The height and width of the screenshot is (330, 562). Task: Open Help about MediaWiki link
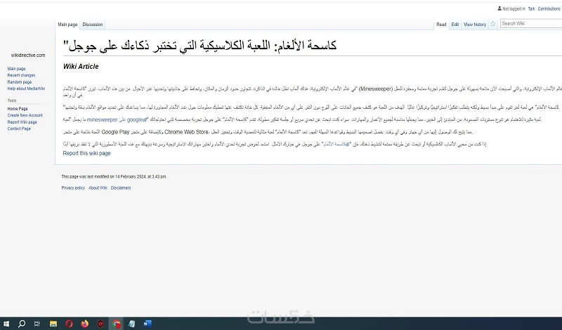[26, 88]
